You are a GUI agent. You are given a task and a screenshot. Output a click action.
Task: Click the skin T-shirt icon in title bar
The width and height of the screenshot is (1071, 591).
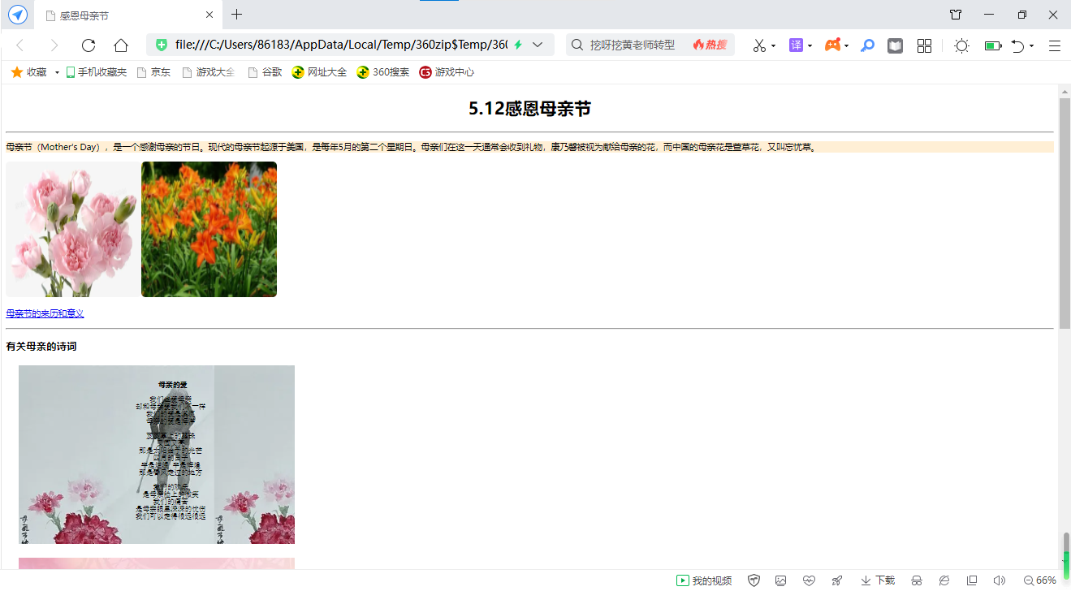coord(956,15)
